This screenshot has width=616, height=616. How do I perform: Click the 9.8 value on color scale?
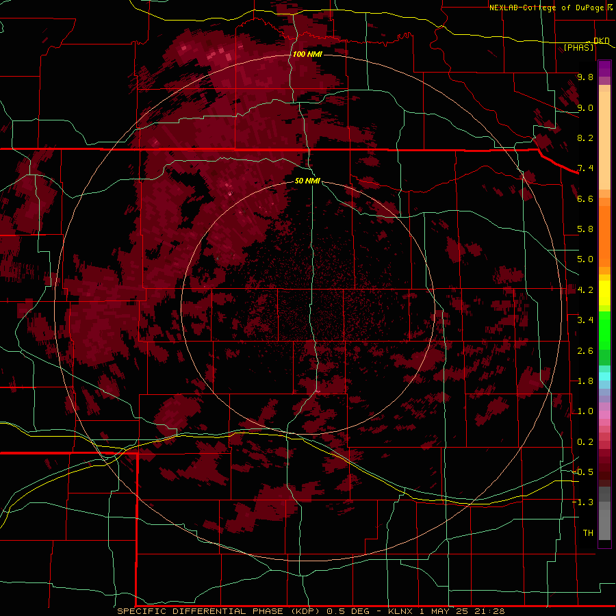pos(585,77)
